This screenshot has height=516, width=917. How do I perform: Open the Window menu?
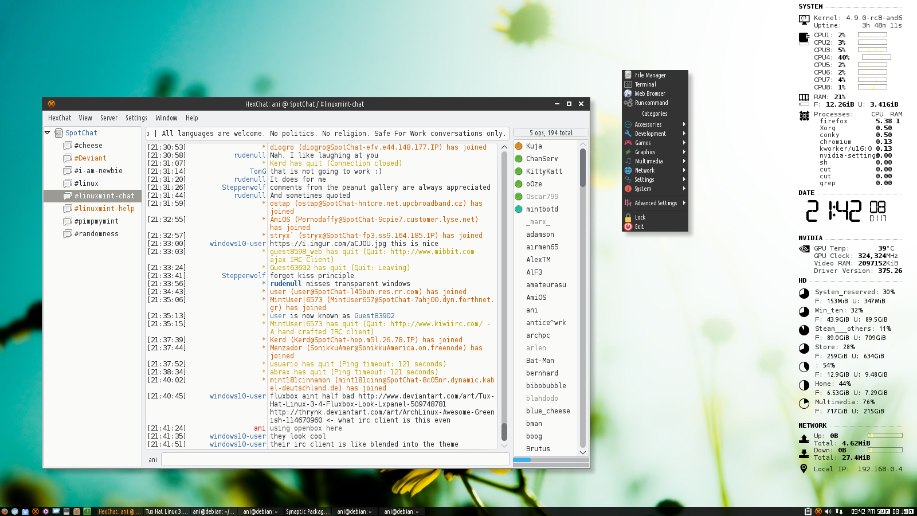(166, 118)
